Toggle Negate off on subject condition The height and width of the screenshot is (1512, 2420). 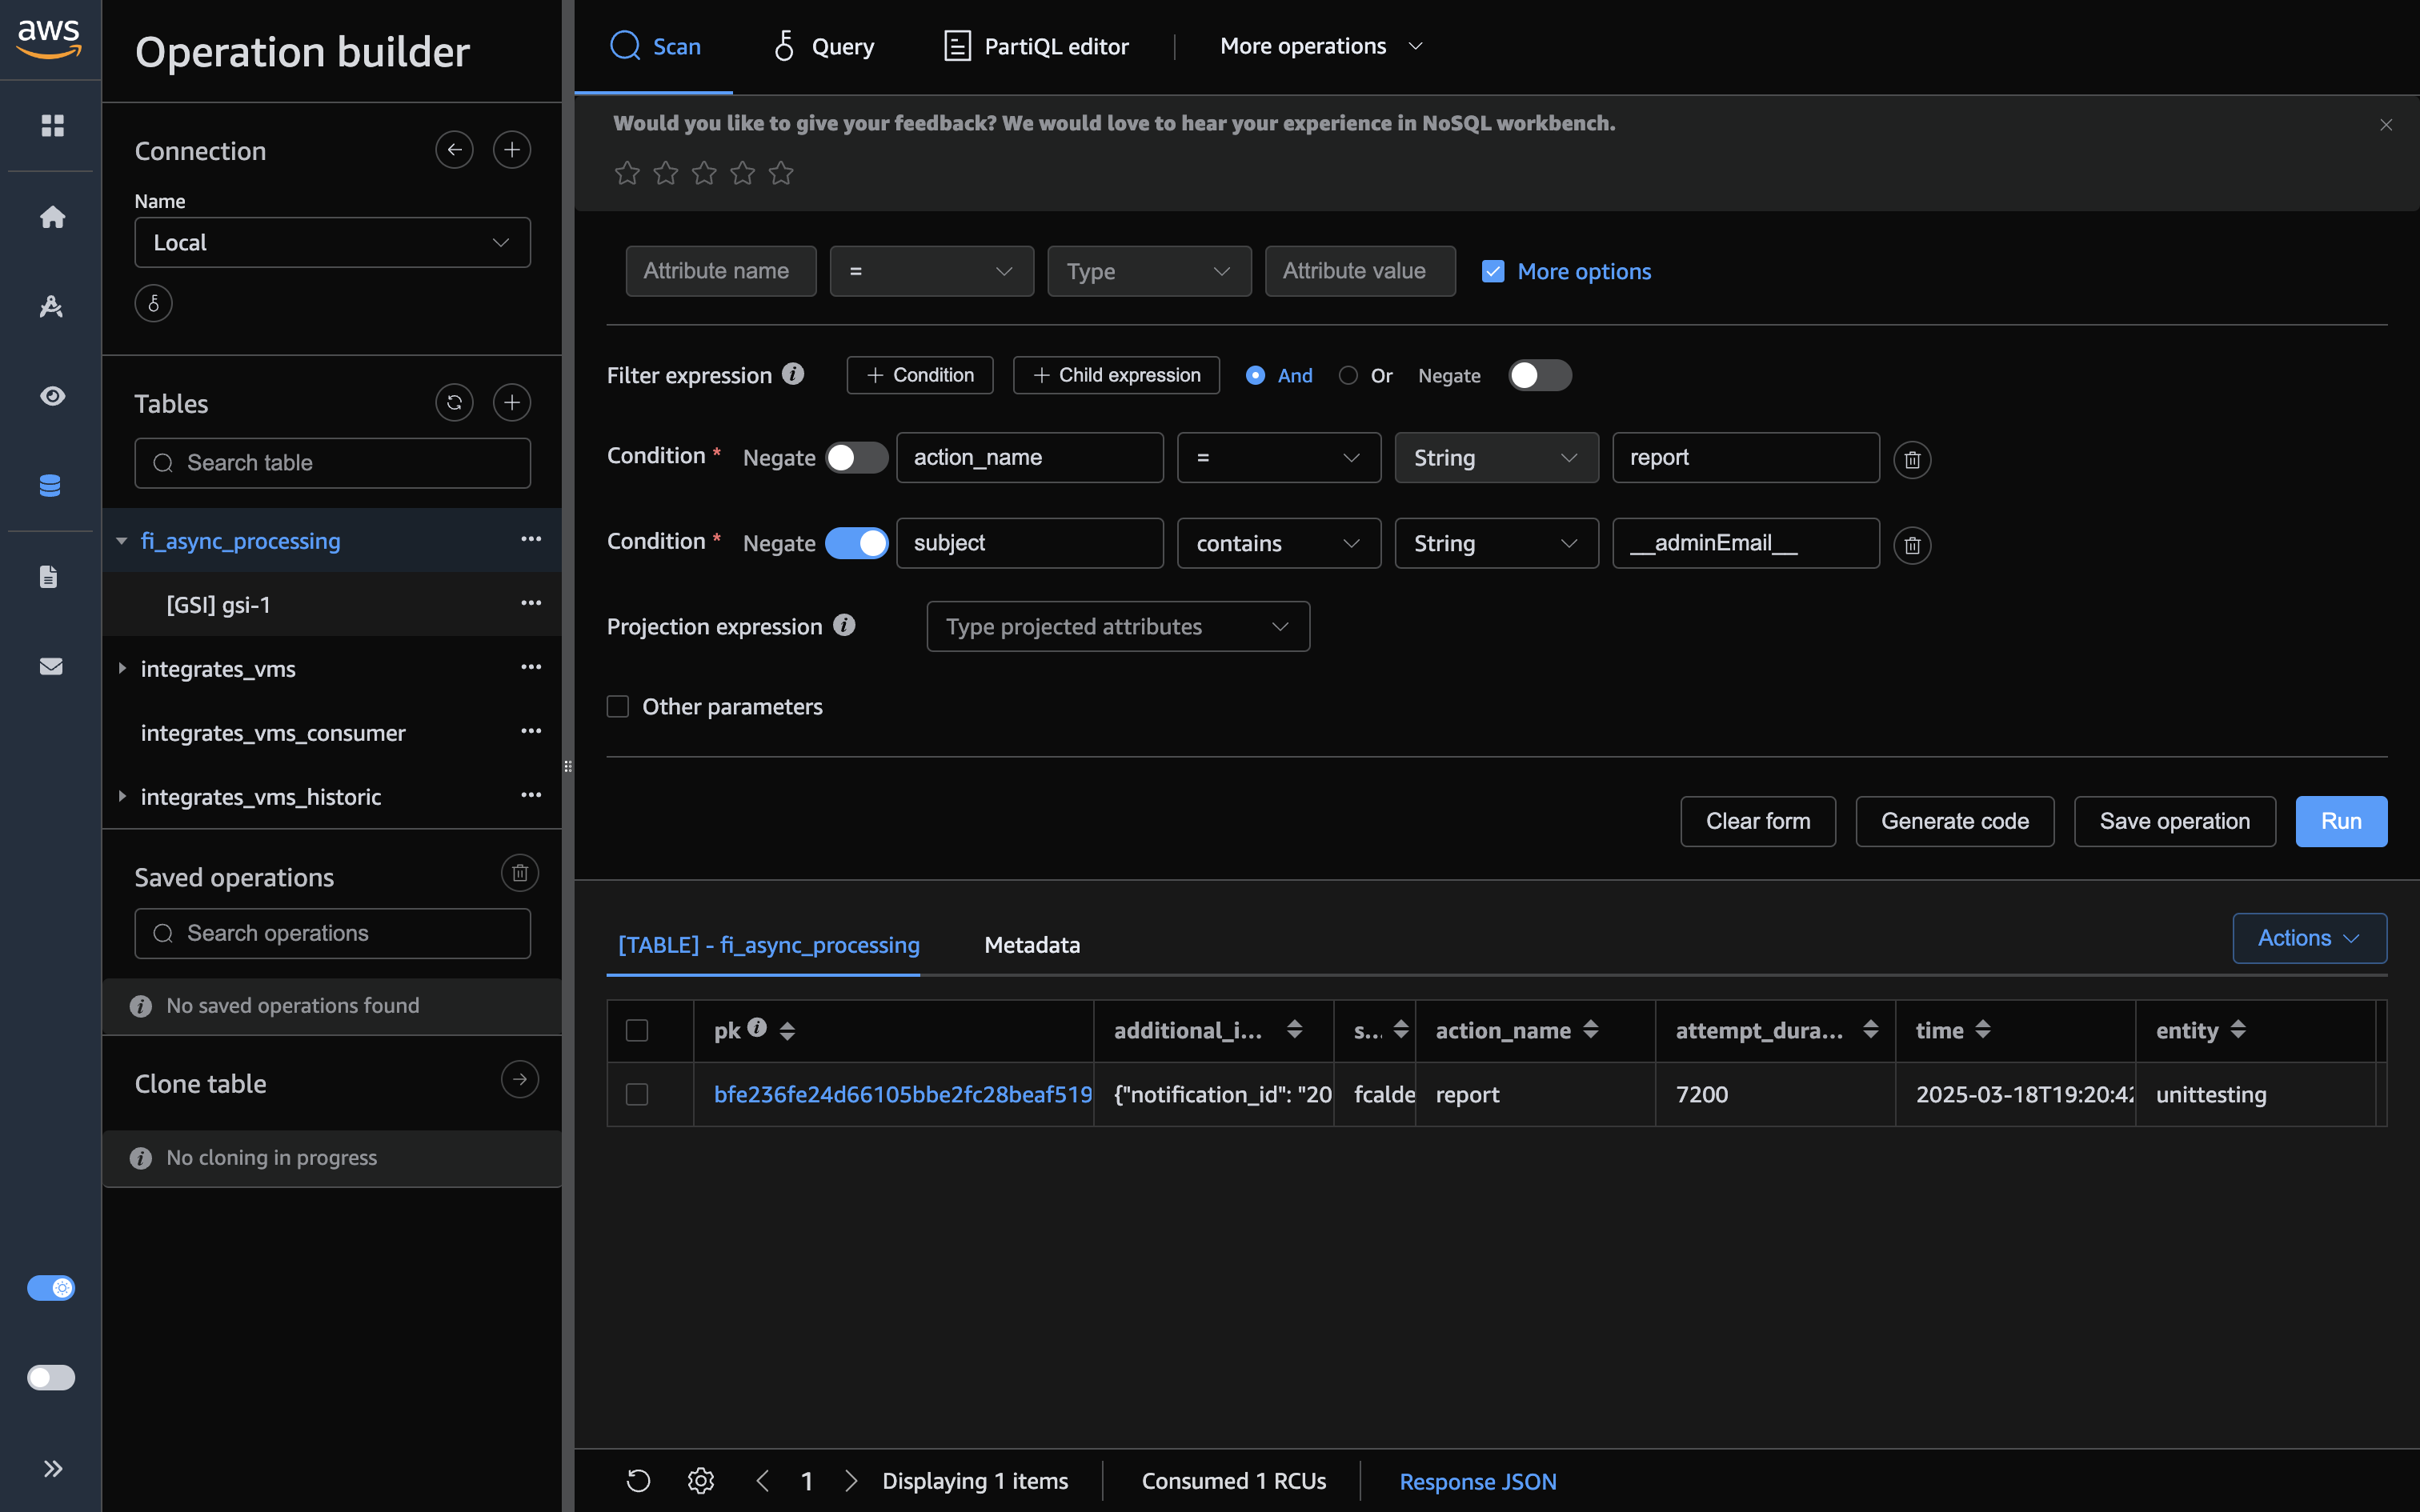tap(857, 543)
